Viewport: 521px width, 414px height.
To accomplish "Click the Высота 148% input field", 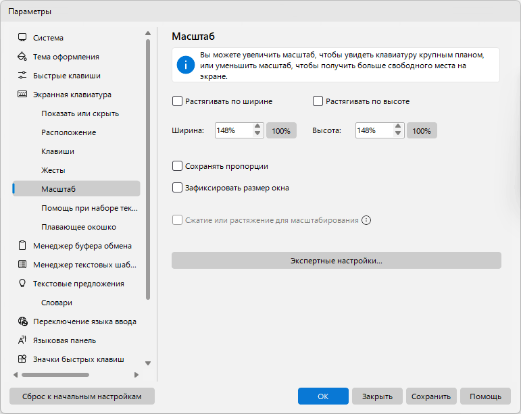I will click(374, 130).
